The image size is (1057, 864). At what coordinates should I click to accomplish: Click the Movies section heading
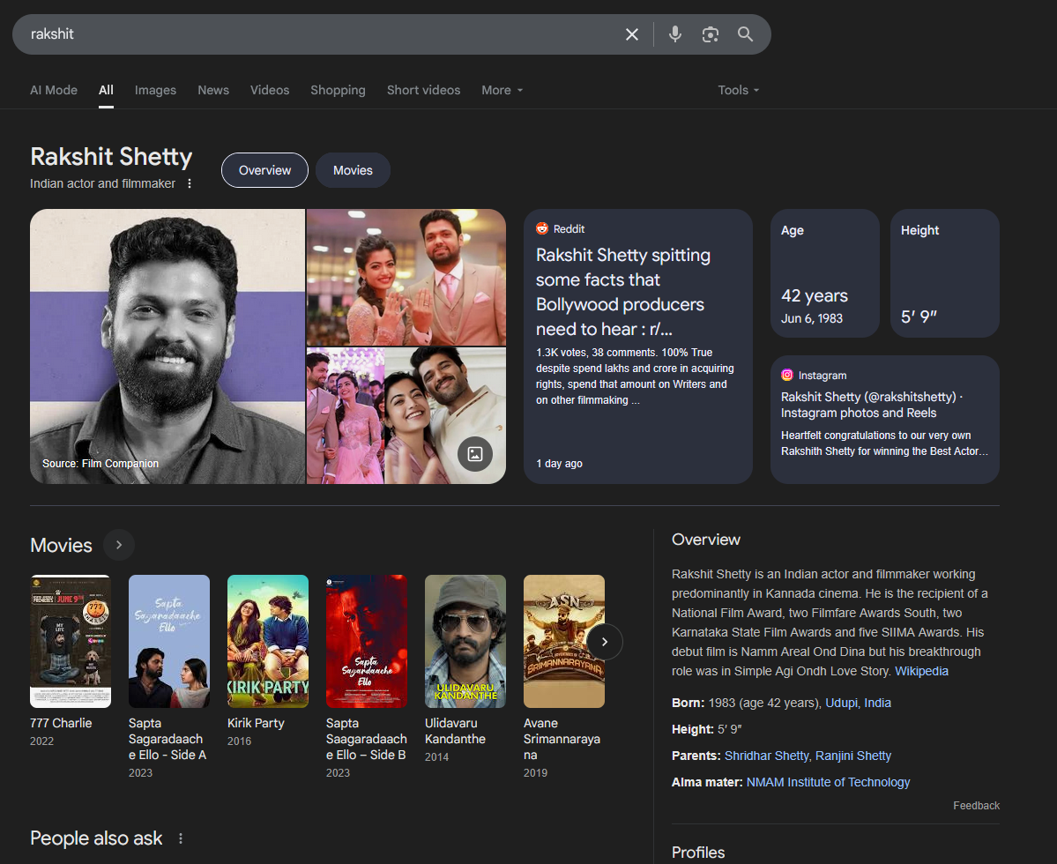point(62,545)
